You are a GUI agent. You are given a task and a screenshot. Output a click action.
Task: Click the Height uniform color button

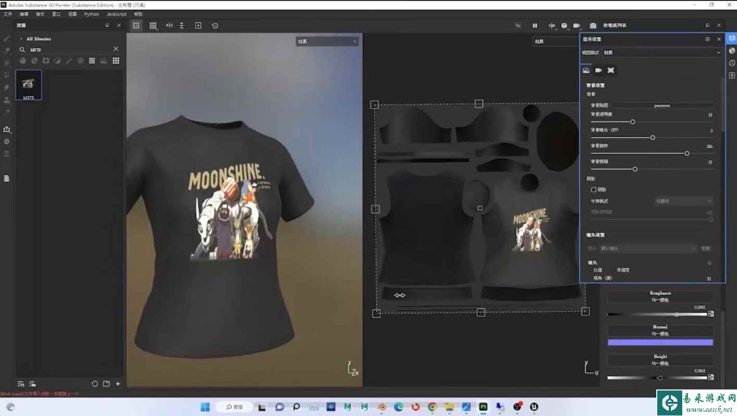[660, 360]
